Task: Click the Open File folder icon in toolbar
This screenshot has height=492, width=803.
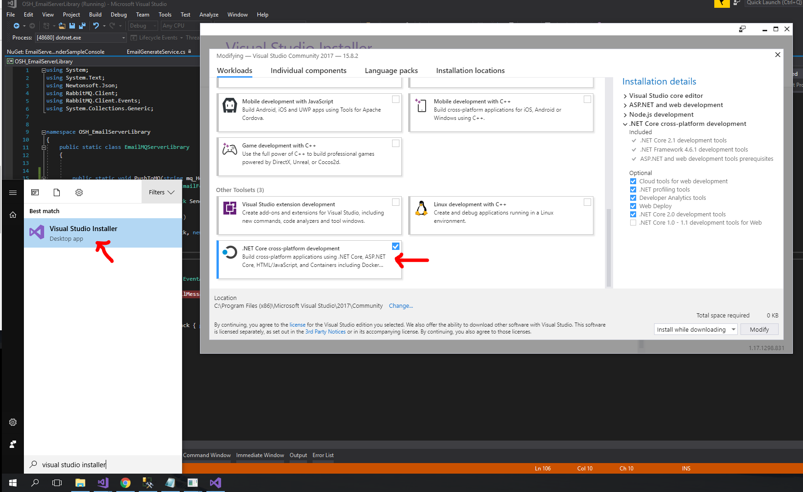Action: point(62,26)
